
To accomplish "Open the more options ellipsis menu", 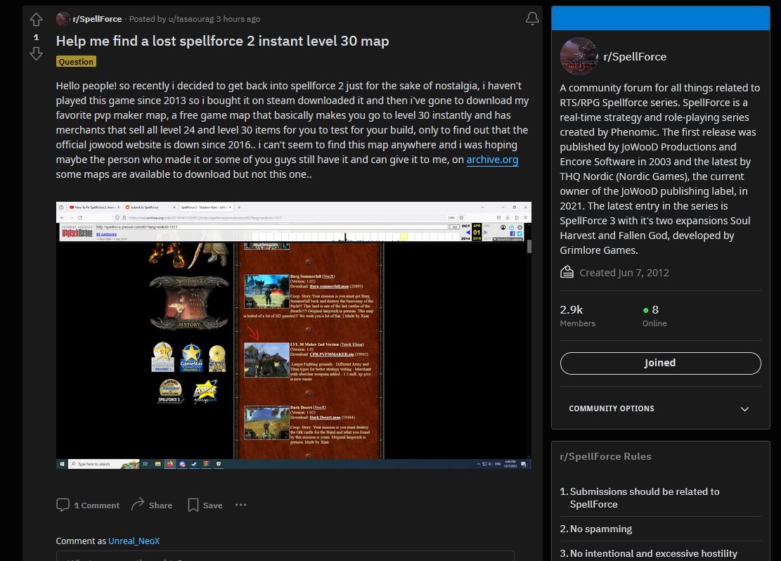I will [241, 505].
